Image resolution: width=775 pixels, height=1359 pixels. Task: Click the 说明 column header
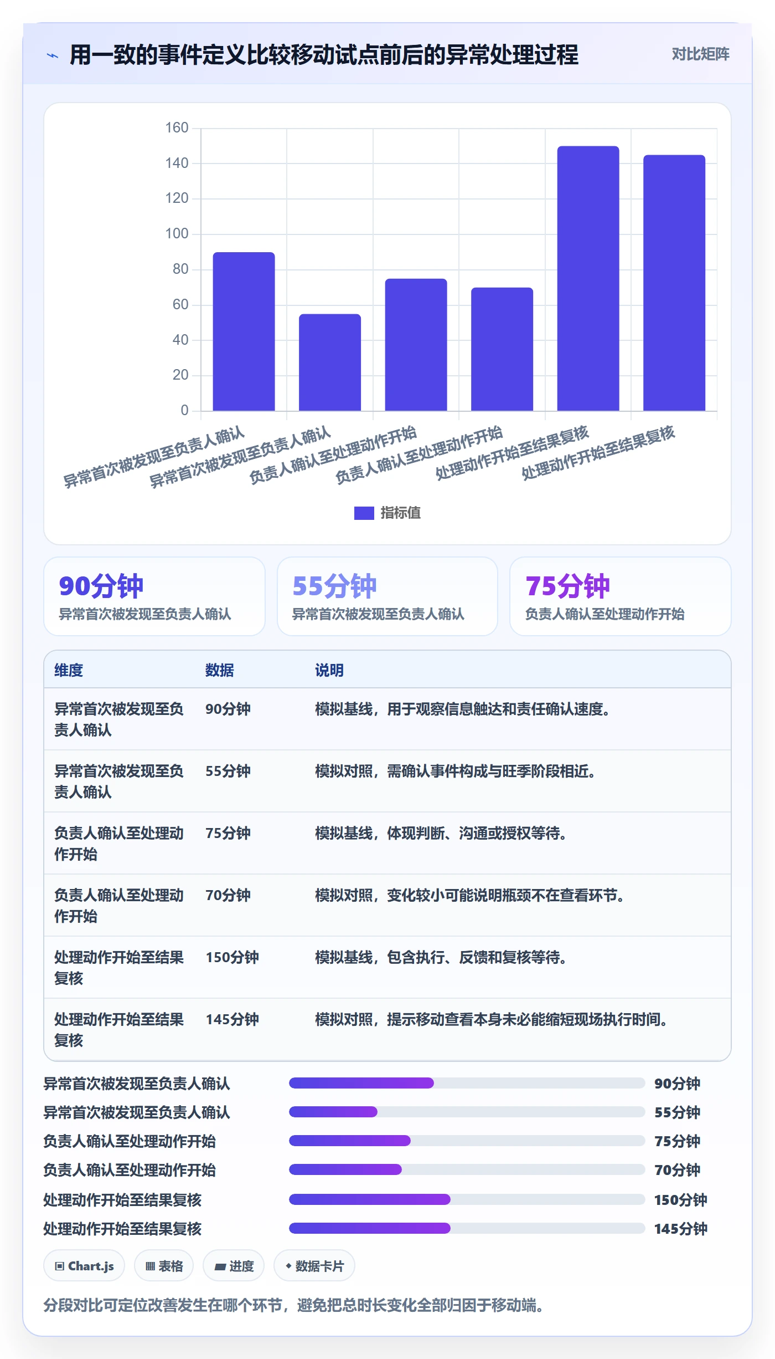[329, 670]
